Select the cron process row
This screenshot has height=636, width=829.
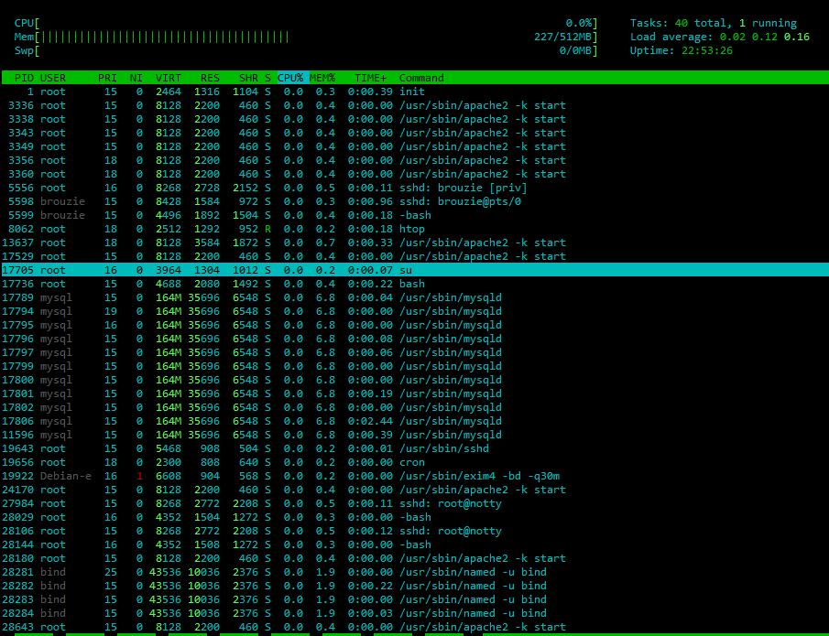411,462
